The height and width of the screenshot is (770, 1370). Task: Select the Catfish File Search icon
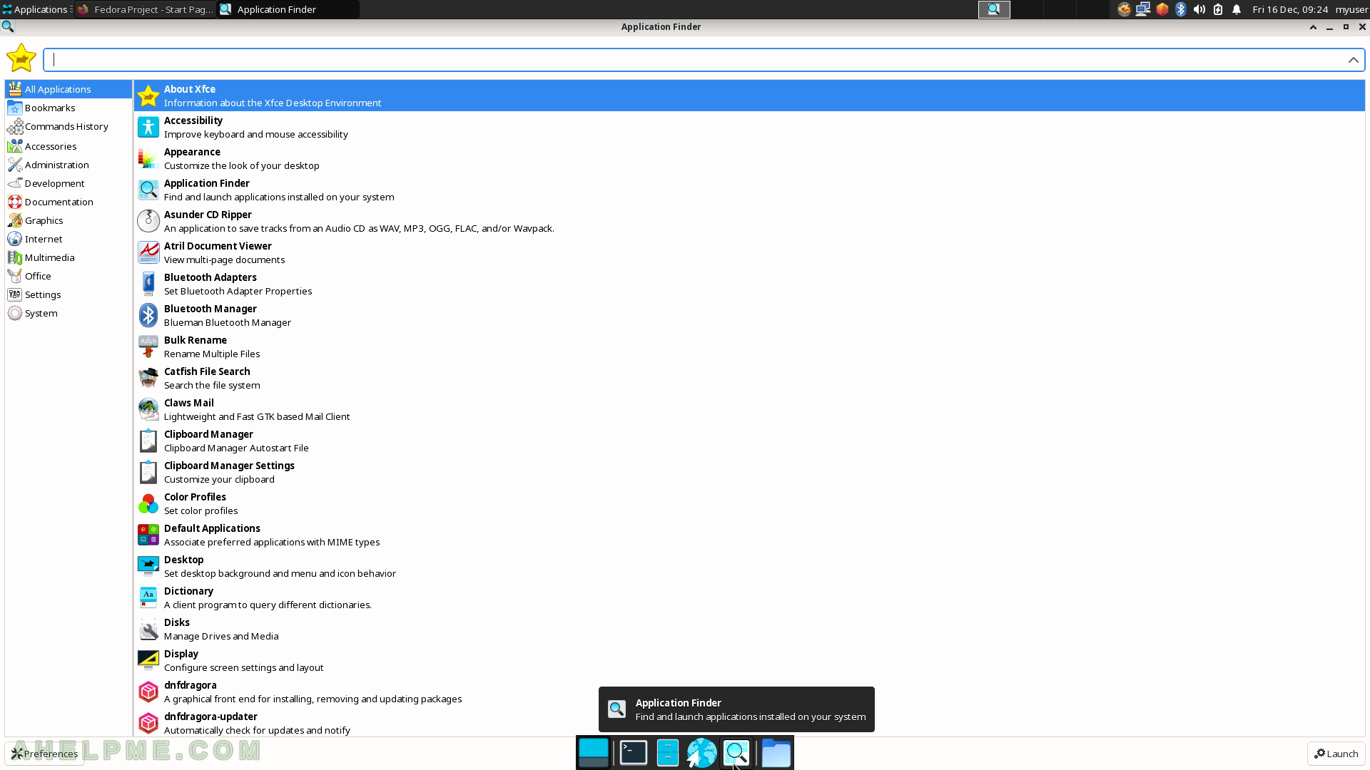pyautogui.click(x=148, y=378)
